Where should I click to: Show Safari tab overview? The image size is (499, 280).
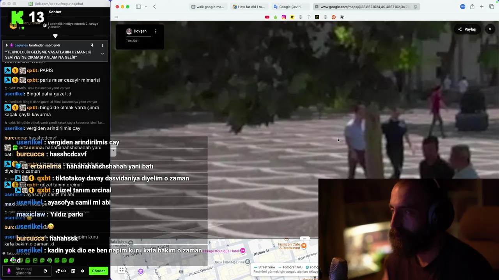[x=492, y=7]
